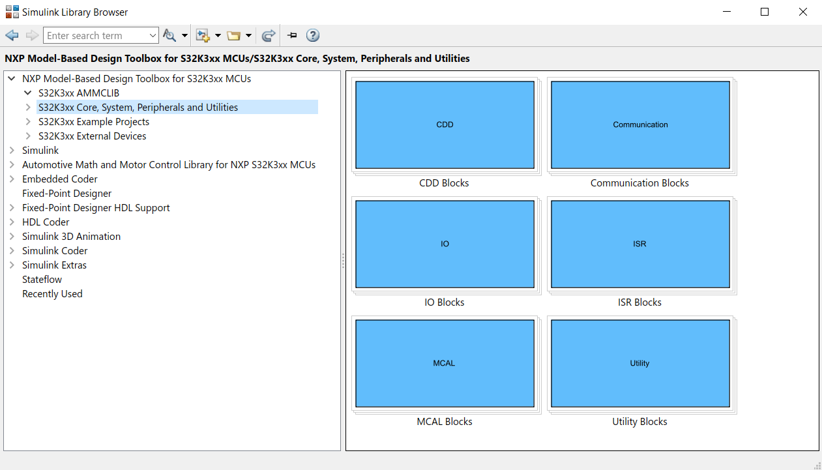The image size is (822, 470).
Task: Select Simulink in the library tree
Action: coord(40,150)
